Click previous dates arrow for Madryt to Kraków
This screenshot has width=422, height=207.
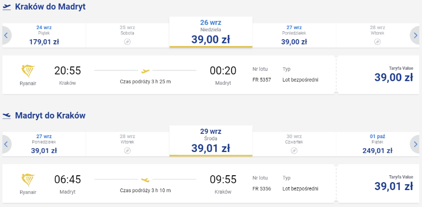6,144
